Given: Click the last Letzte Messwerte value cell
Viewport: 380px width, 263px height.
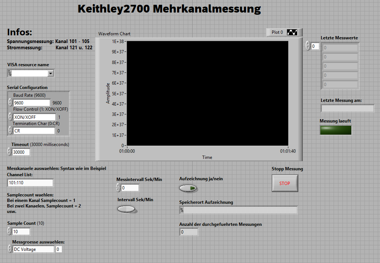Looking at the screenshot, I should (340, 85).
